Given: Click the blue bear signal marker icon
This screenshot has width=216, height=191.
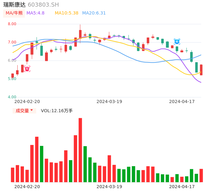Looking at the screenshot, I should click(x=177, y=41).
